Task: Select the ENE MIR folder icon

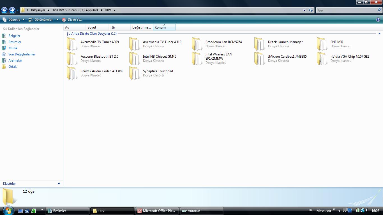Action: tap(322, 44)
